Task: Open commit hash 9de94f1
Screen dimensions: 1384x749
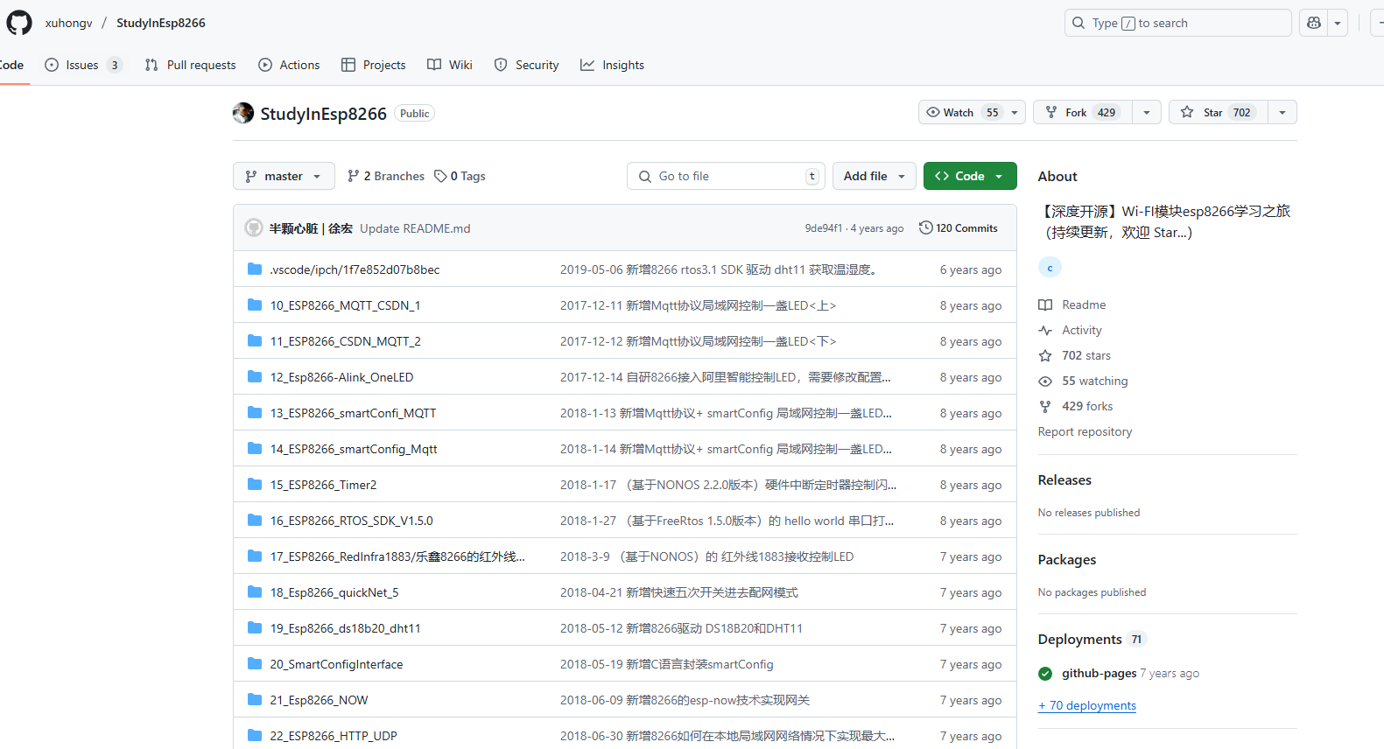Action: click(824, 228)
